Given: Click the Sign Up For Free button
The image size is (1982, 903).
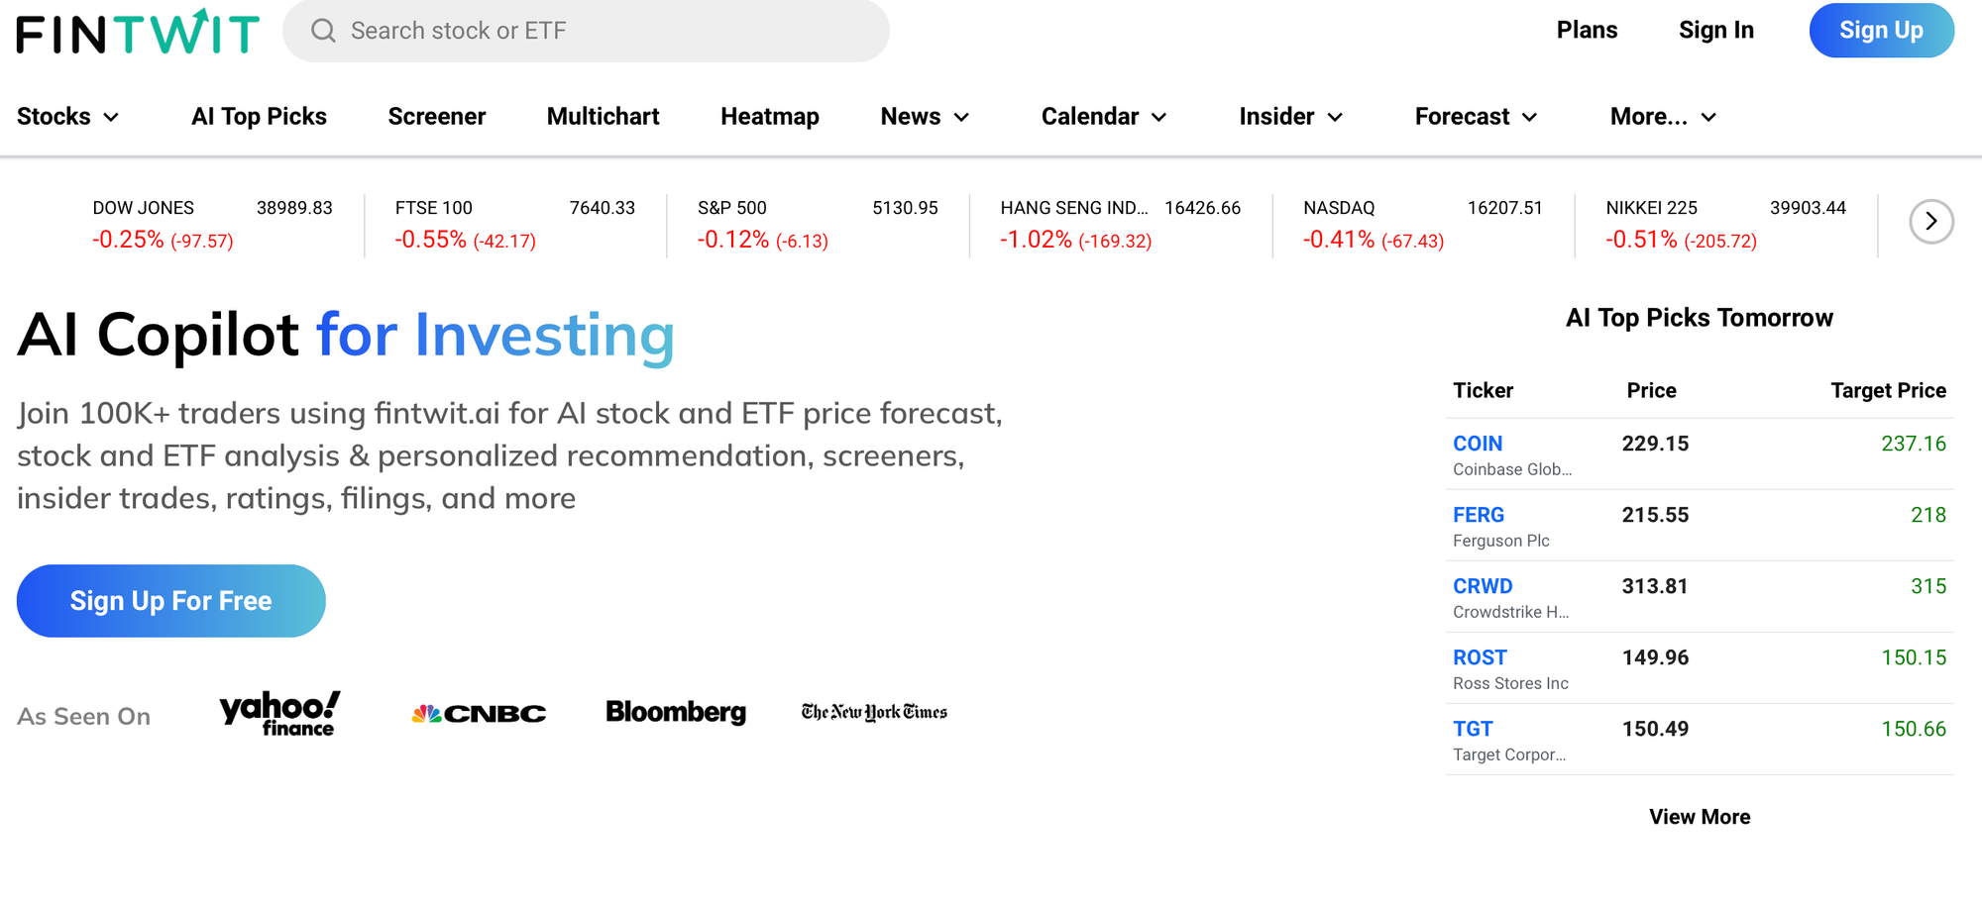Looking at the screenshot, I should pyautogui.click(x=171, y=601).
